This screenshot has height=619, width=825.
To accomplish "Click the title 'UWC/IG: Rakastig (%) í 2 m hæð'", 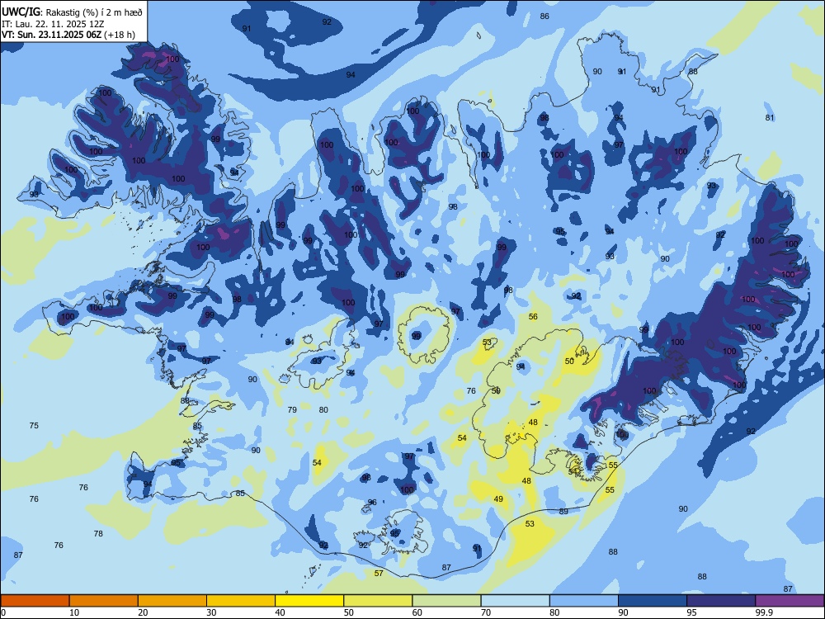I will (72, 12).
